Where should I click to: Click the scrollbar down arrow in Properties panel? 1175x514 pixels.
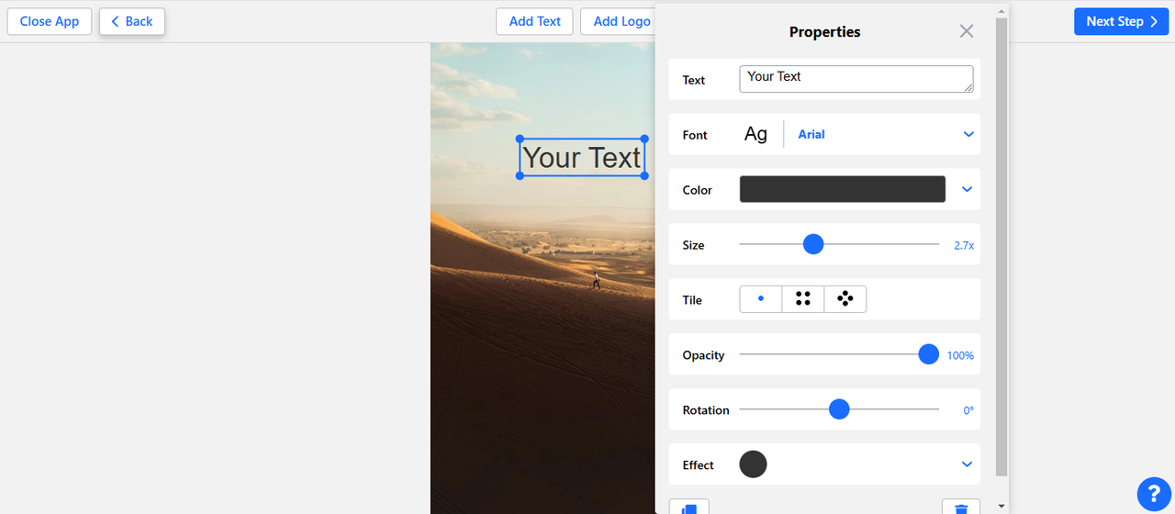pyautogui.click(x=1002, y=506)
